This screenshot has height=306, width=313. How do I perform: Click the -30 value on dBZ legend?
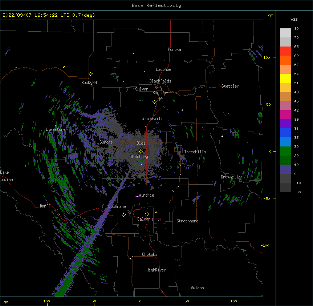297,192
